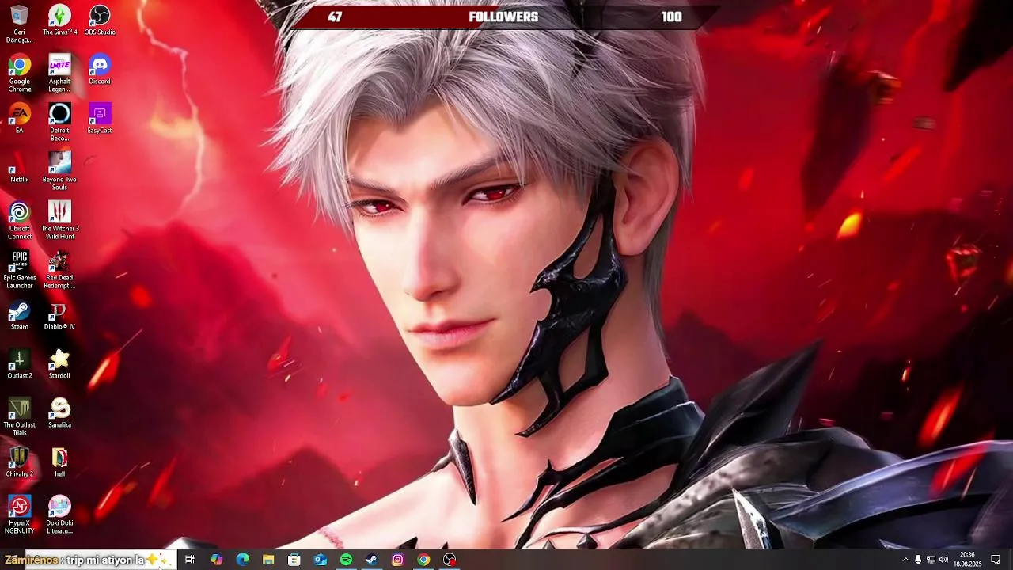Click the microphone tray icon
The image size is (1013, 570).
tap(918, 560)
